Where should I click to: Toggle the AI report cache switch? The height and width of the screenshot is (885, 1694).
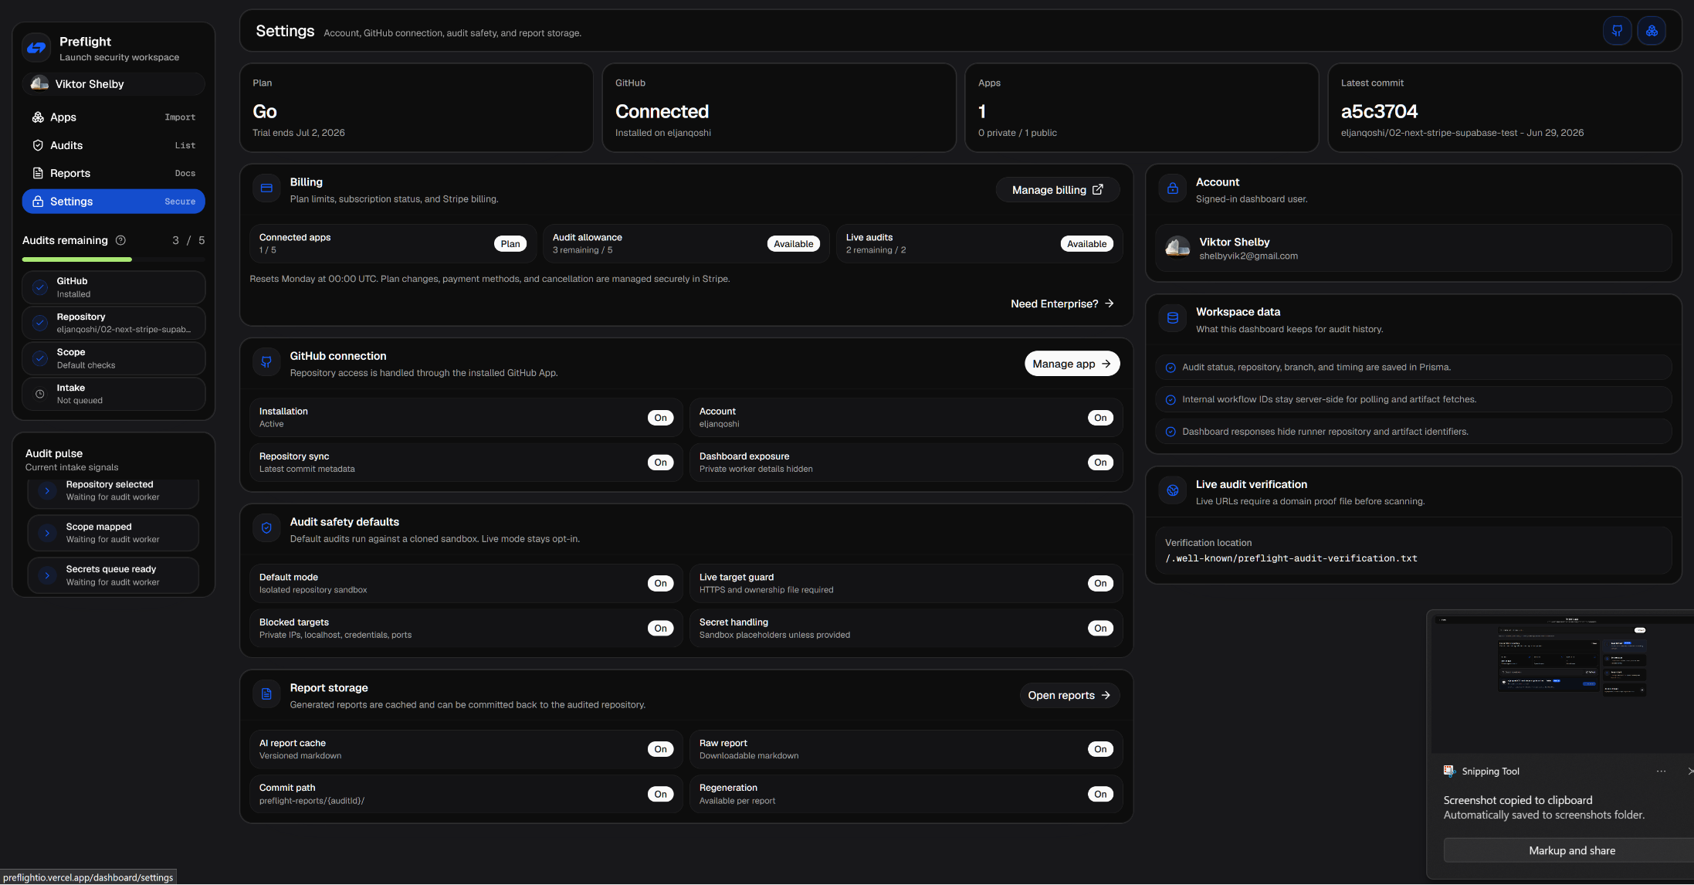[660, 749]
